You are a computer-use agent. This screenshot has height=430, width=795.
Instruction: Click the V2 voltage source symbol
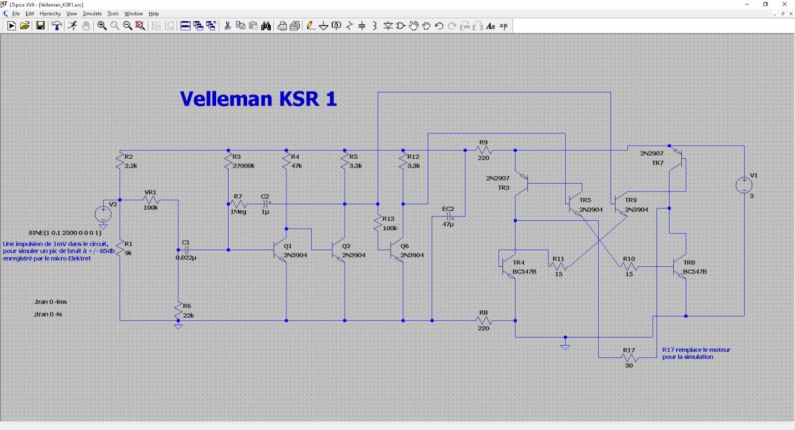coord(102,213)
